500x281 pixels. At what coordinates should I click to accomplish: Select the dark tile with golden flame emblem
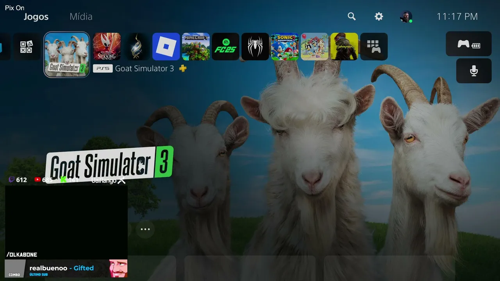point(136,46)
